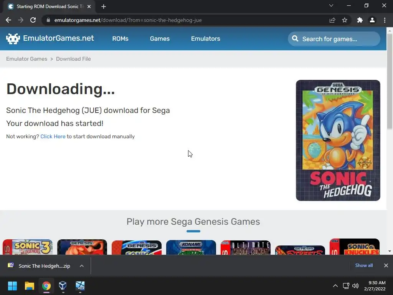This screenshot has height=295, width=393.
Task: Reload the page with the refresh icon
Action: tap(33, 20)
